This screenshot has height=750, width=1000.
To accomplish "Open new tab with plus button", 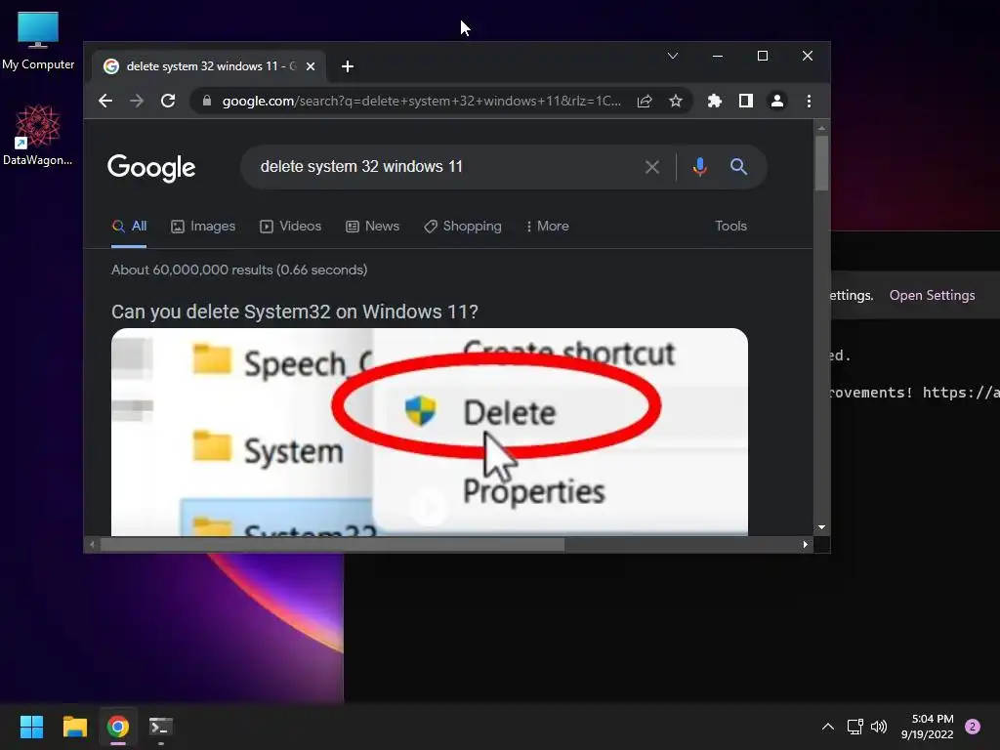I will [x=348, y=66].
